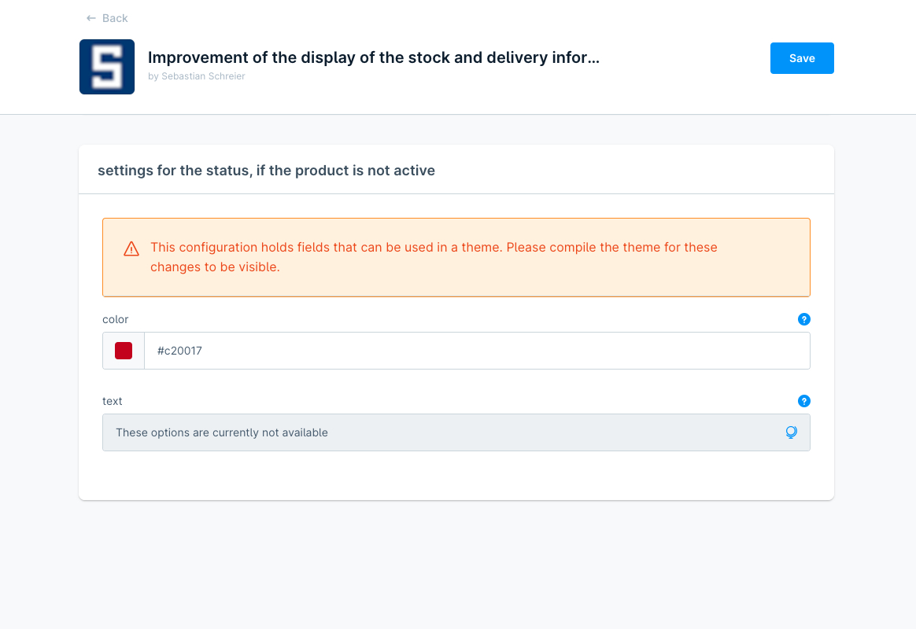Image resolution: width=916 pixels, height=629 pixels.
Task: Click the 'color' field label
Action: click(x=116, y=319)
